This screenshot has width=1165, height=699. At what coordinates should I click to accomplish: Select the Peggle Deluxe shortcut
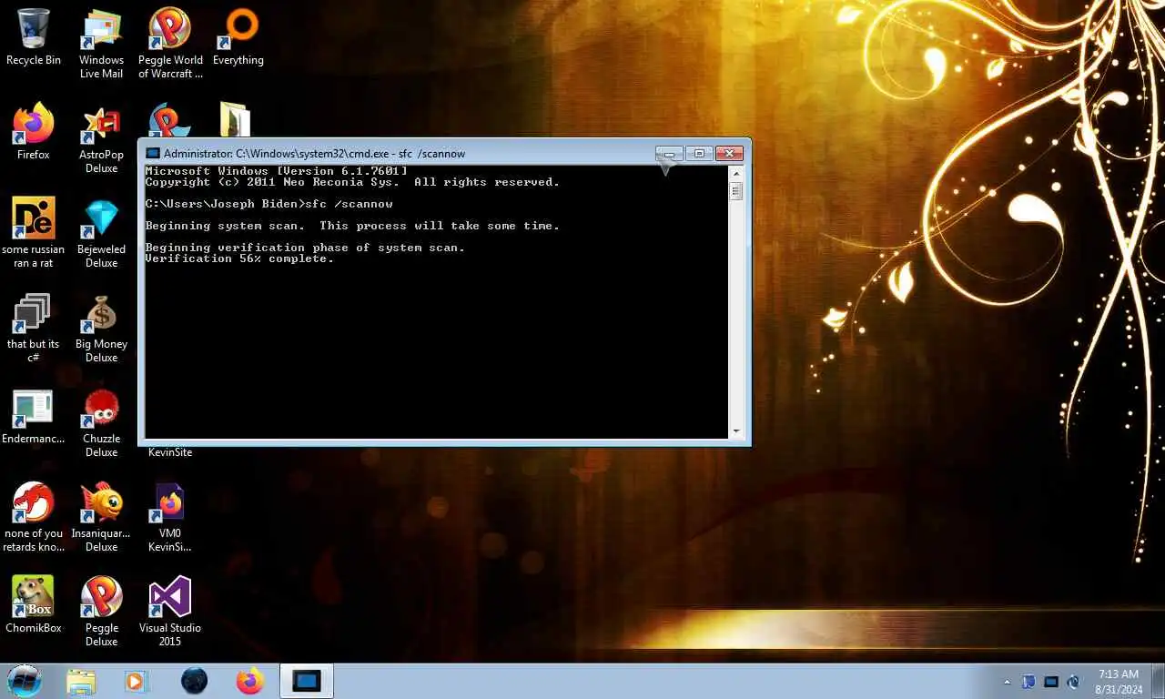coord(101,612)
